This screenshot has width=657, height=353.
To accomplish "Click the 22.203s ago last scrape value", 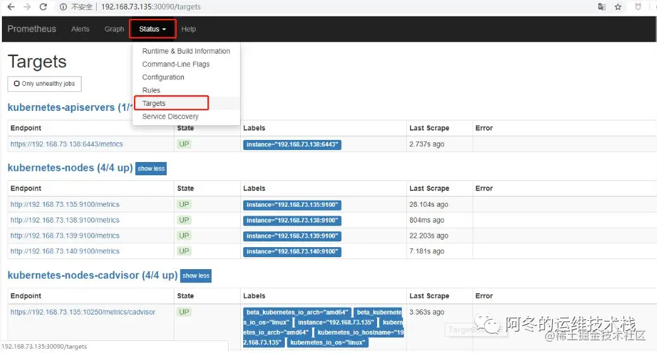I will click(429, 236).
